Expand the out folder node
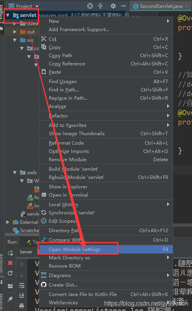 click(15, 32)
